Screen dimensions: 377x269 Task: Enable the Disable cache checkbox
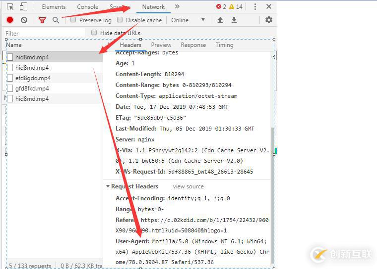coord(120,20)
